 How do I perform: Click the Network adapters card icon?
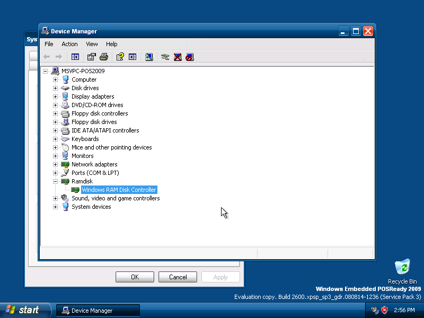pyautogui.click(x=65, y=164)
